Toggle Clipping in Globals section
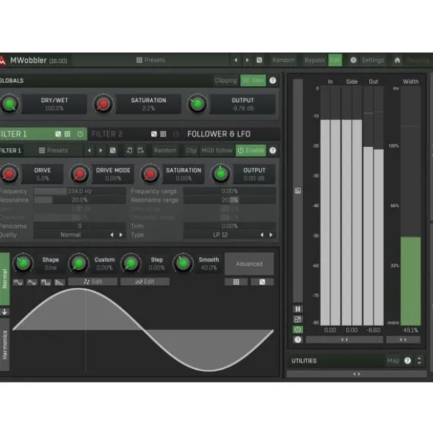The image size is (433, 434). [x=226, y=81]
